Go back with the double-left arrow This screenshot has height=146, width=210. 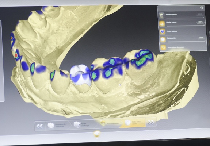[40, 126]
